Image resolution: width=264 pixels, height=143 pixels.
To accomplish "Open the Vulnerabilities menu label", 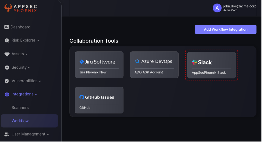I will click(x=24, y=81).
